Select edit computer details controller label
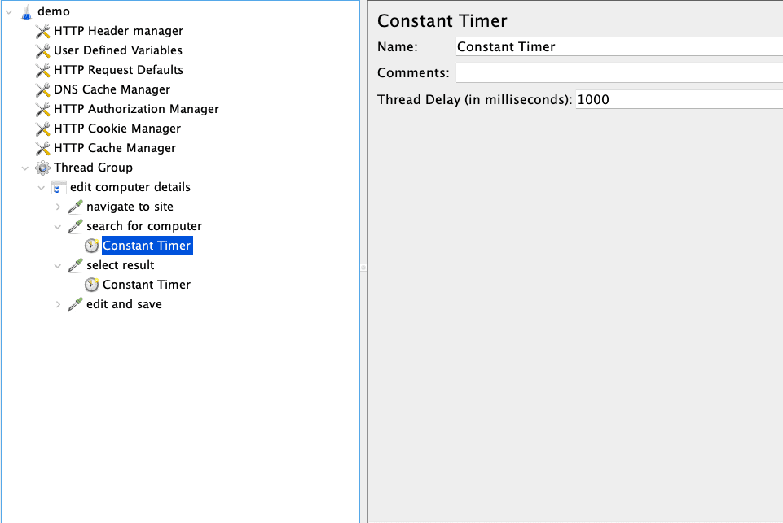The height and width of the screenshot is (523, 783). (130, 187)
